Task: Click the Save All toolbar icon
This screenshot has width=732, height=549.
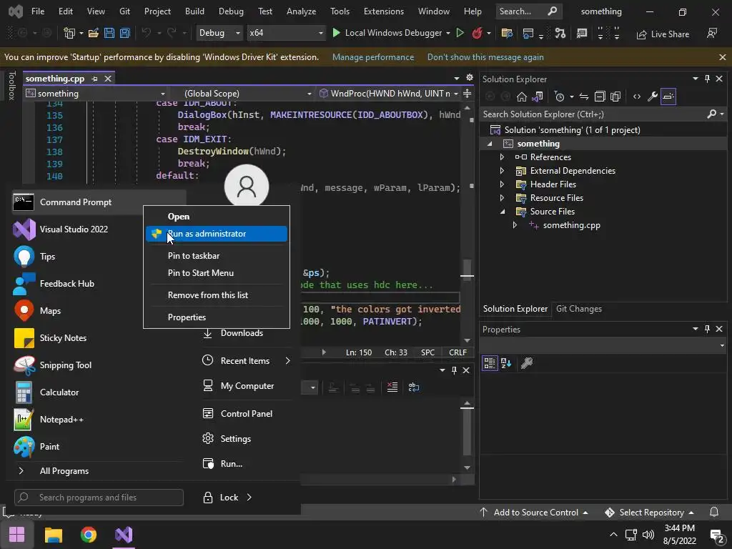Action: click(124, 33)
